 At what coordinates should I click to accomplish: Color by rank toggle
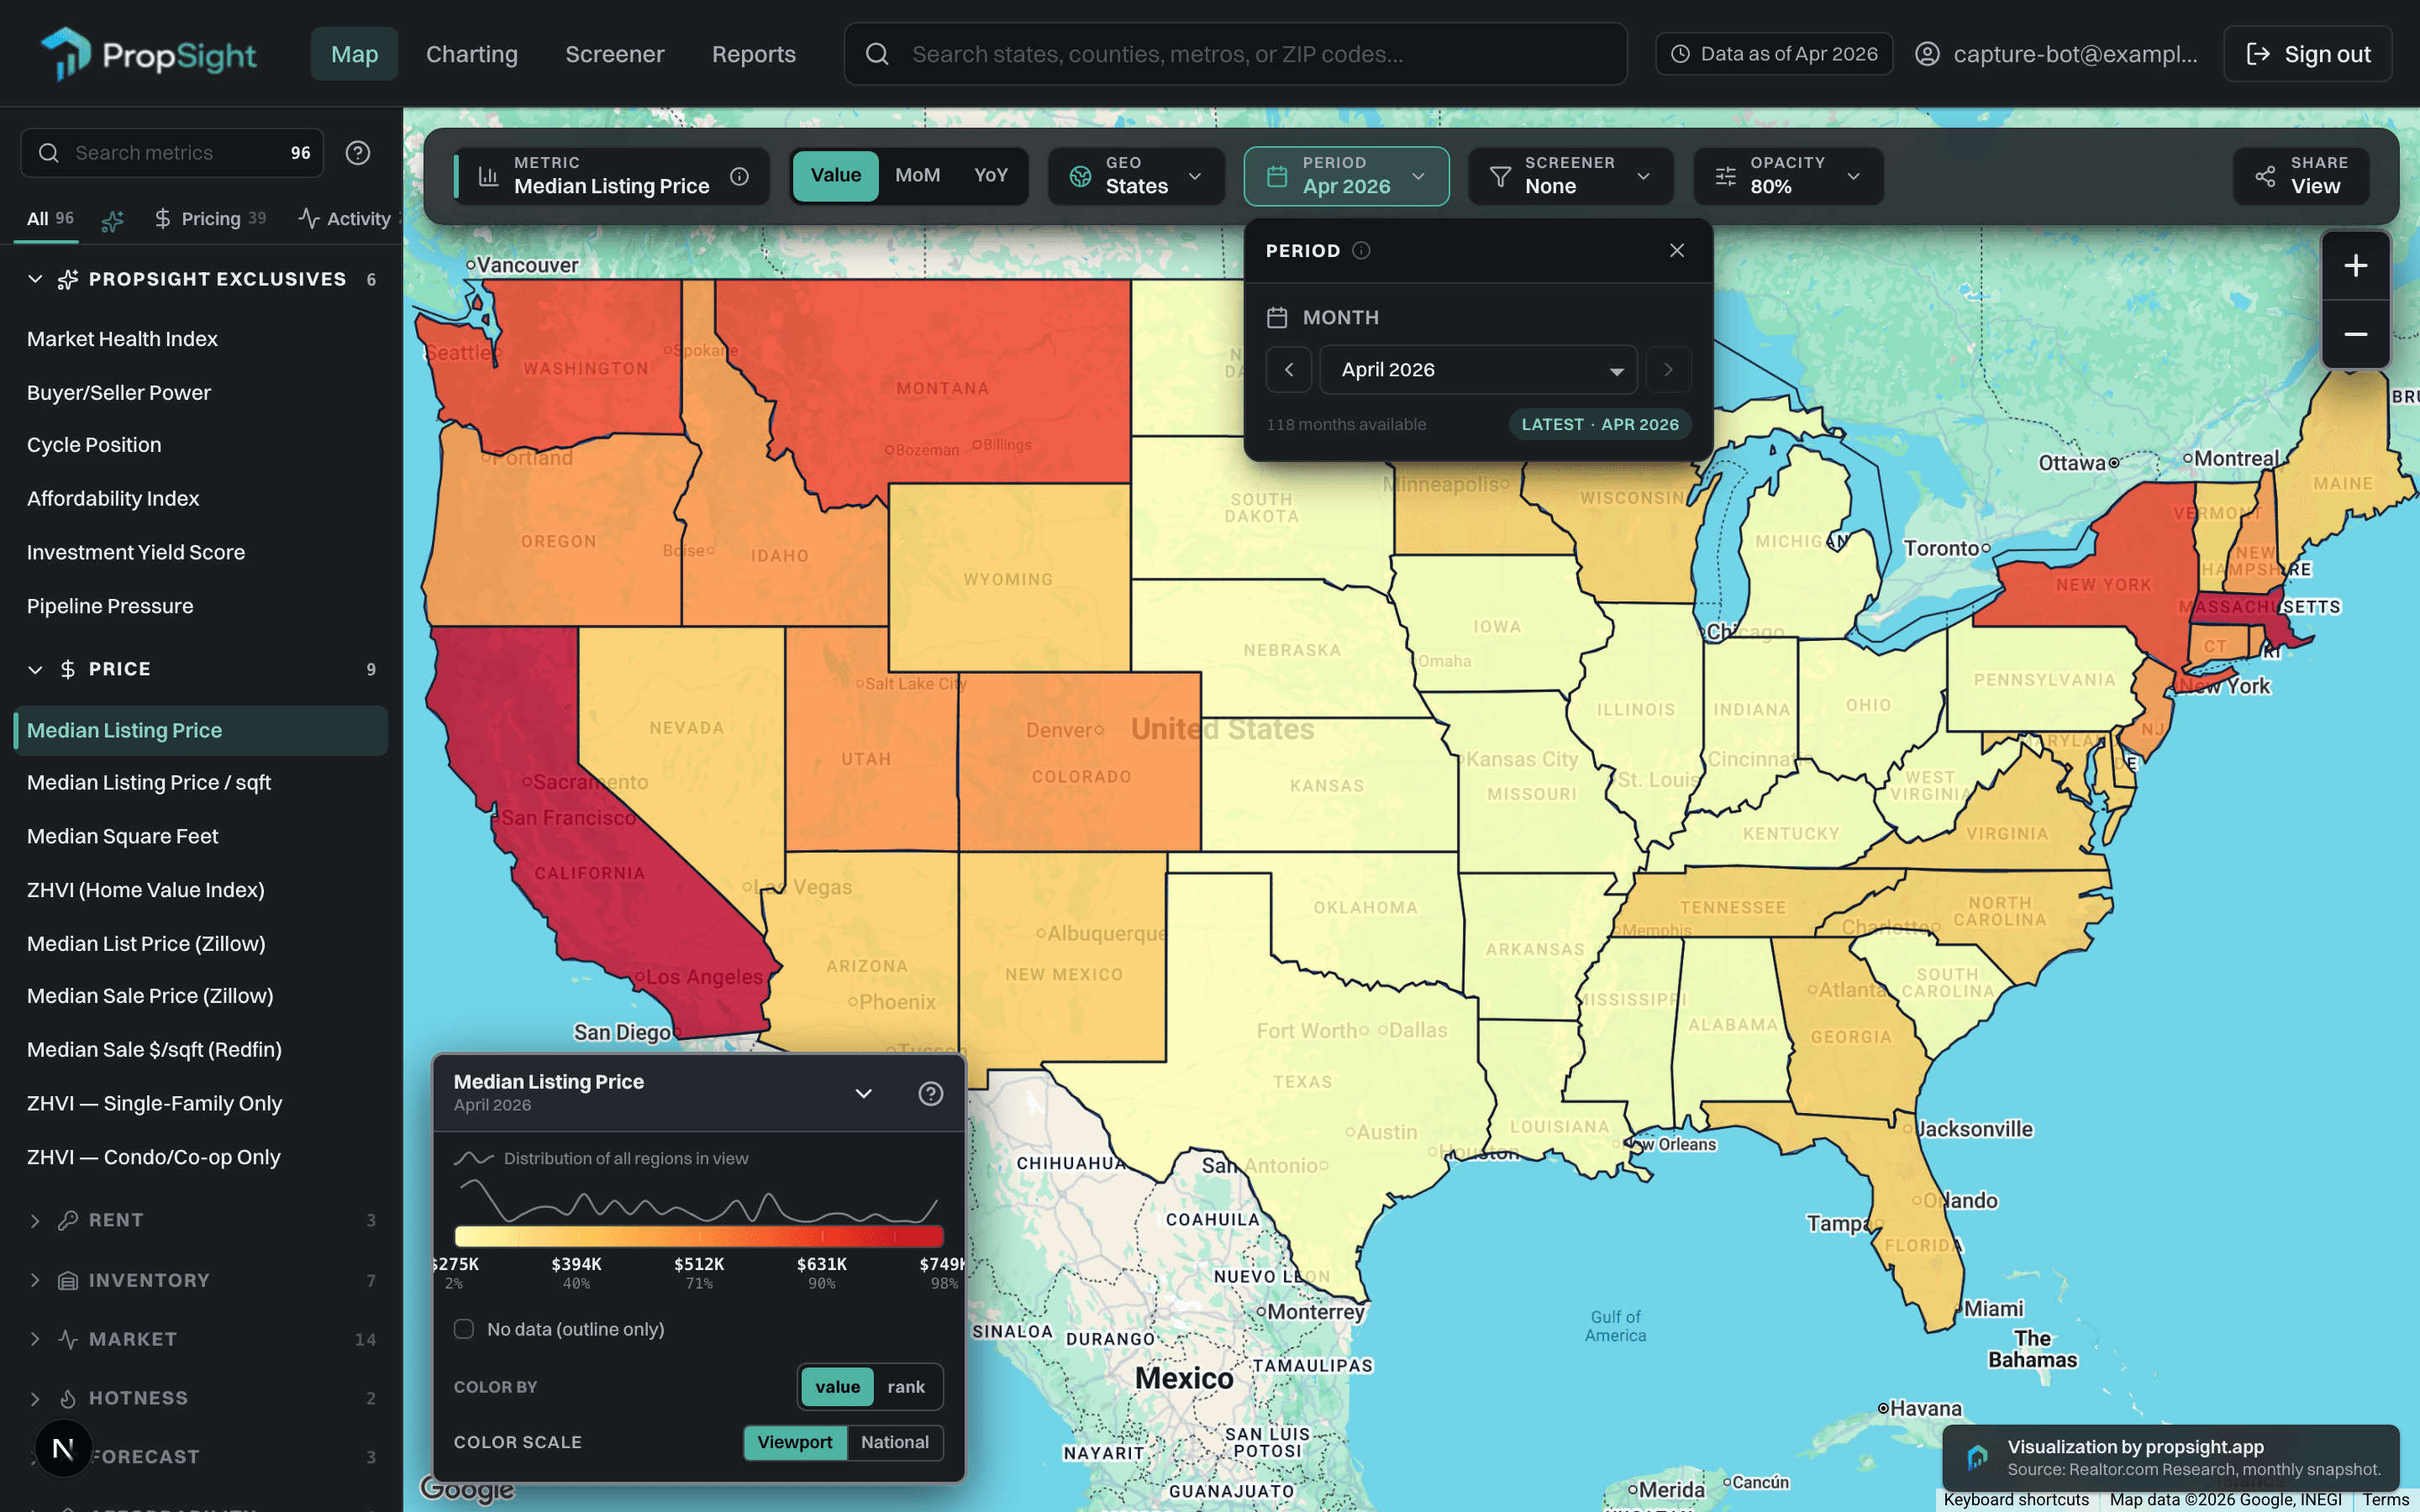click(x=906, y=1387)
